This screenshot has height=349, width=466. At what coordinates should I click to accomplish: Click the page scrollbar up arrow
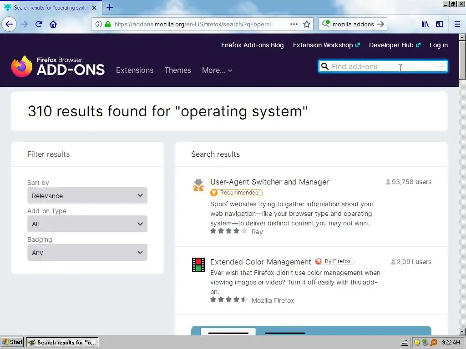(462, 37)
